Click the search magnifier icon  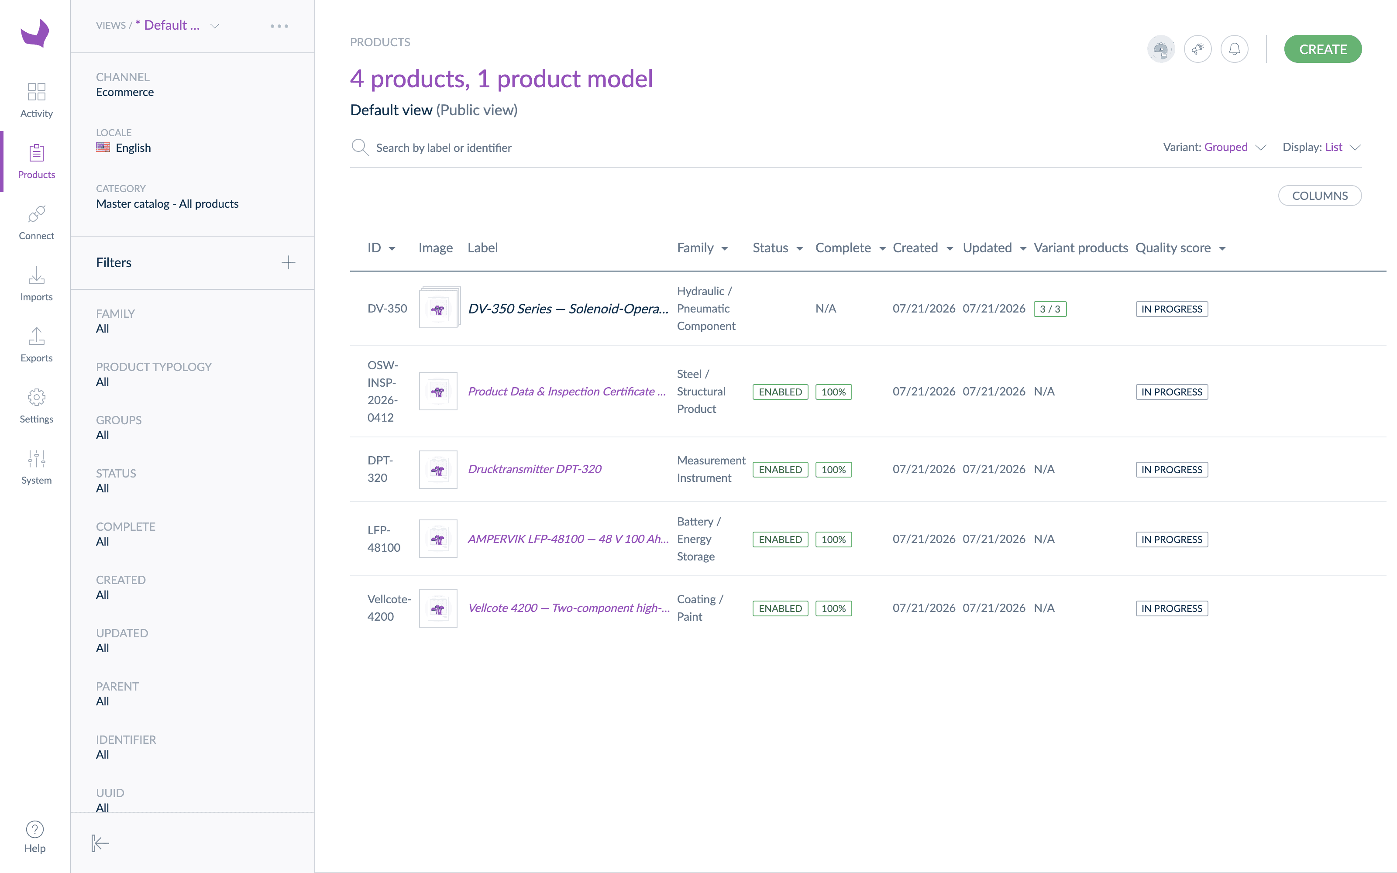[360, 147]
